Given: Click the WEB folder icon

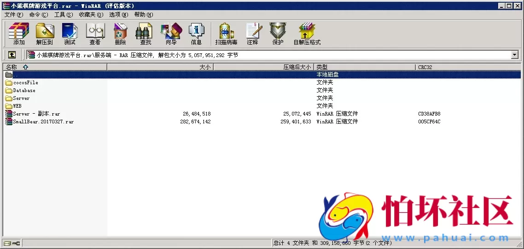Looking at the screenshot, I should pyautogui.click(x=9, y=106).
